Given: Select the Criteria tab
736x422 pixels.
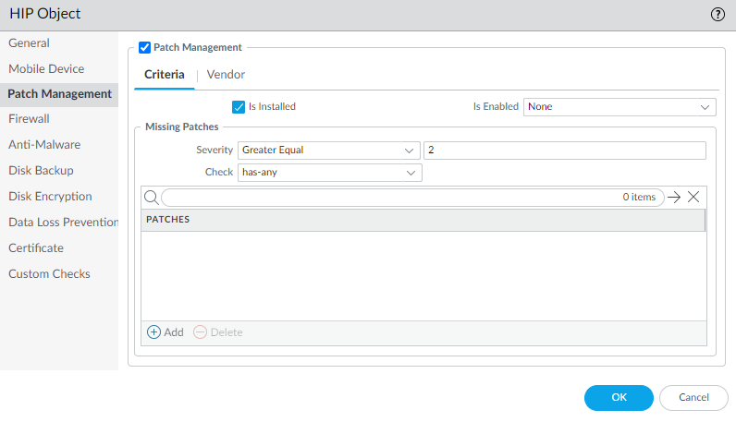Looking at the screenshot, I should click(165, 75).
